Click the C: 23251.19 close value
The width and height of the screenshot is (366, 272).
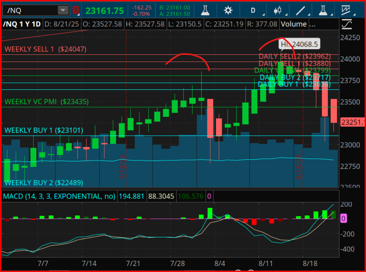(225, 24)
